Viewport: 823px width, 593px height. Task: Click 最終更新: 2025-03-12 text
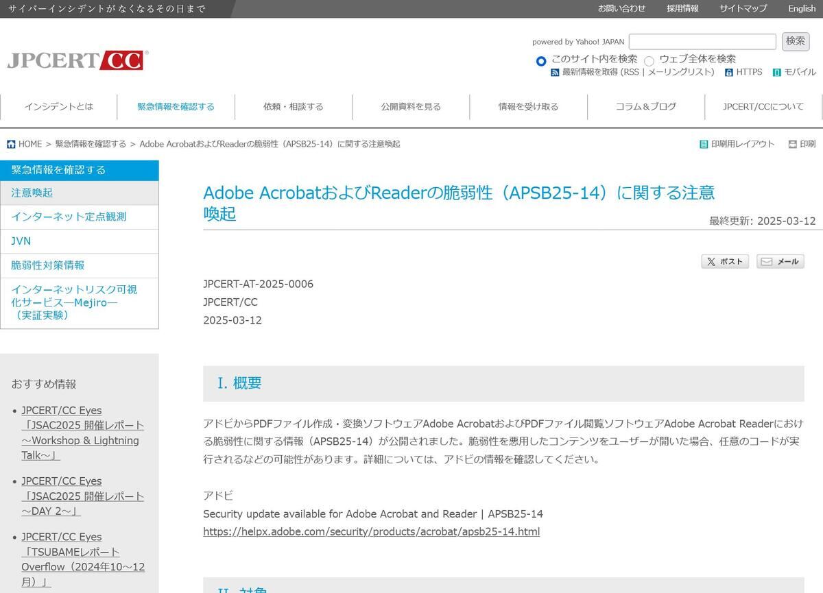(x=763, y=221)
